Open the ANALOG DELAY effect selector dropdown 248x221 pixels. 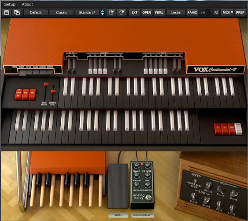click(x=143, y=215)
